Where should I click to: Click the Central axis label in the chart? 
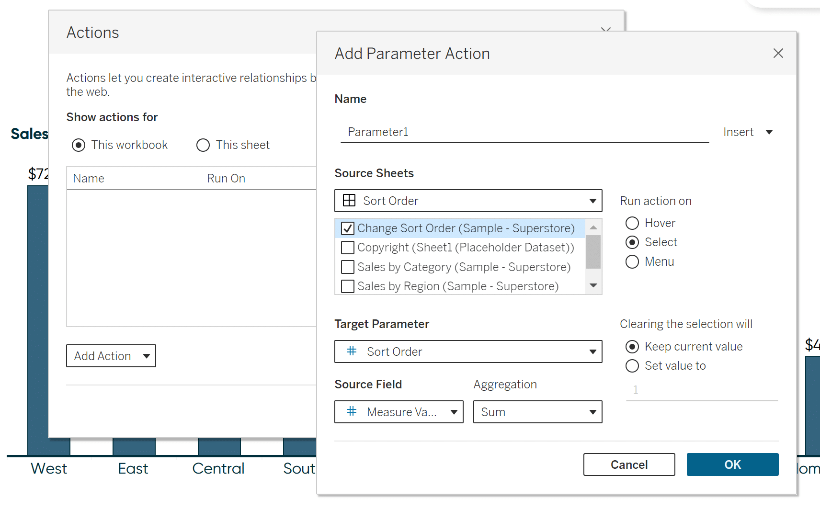pos(218,468)
